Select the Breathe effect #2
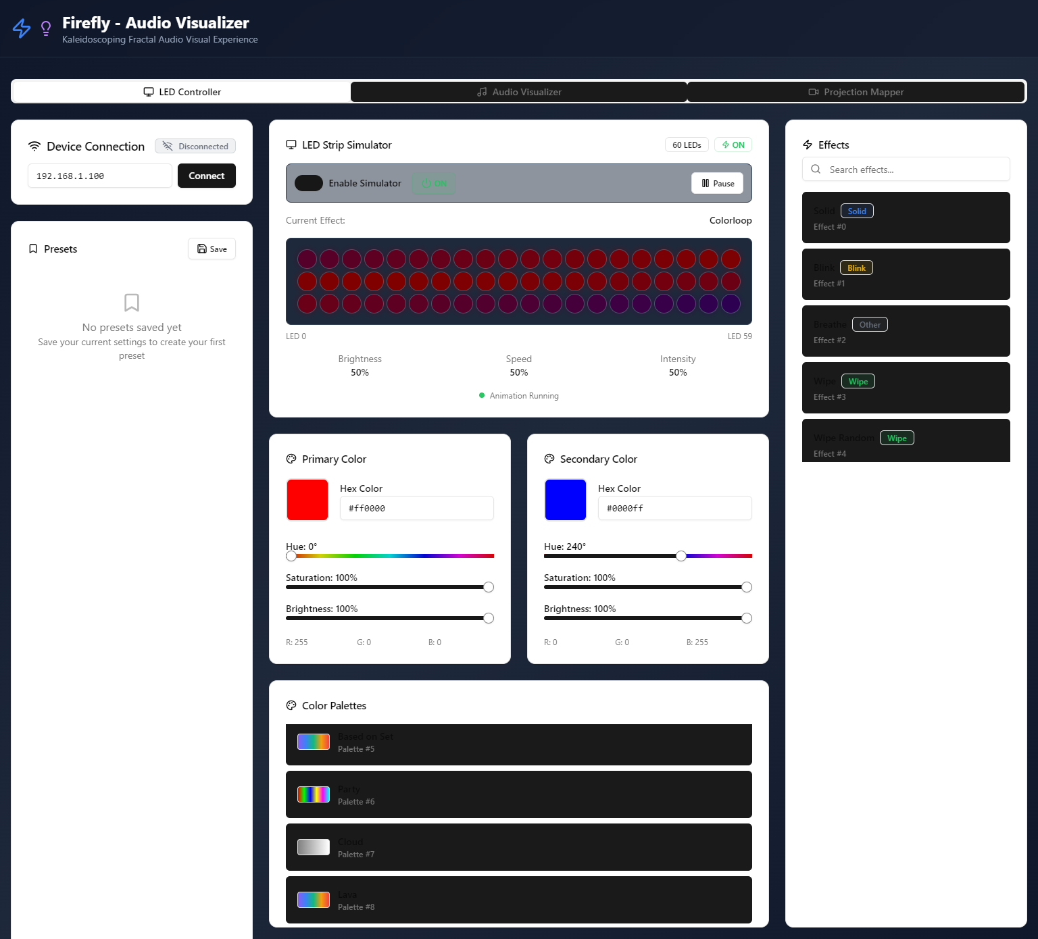Screen dimensions: 1038x939 [x=906, y=331]
